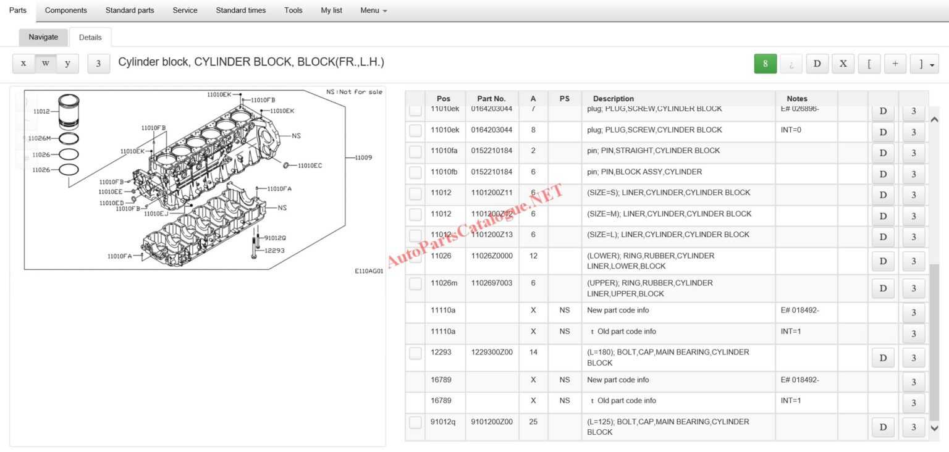949x452 pixels.
Task: Click the + toolbar button
Action: click(895, 64)
